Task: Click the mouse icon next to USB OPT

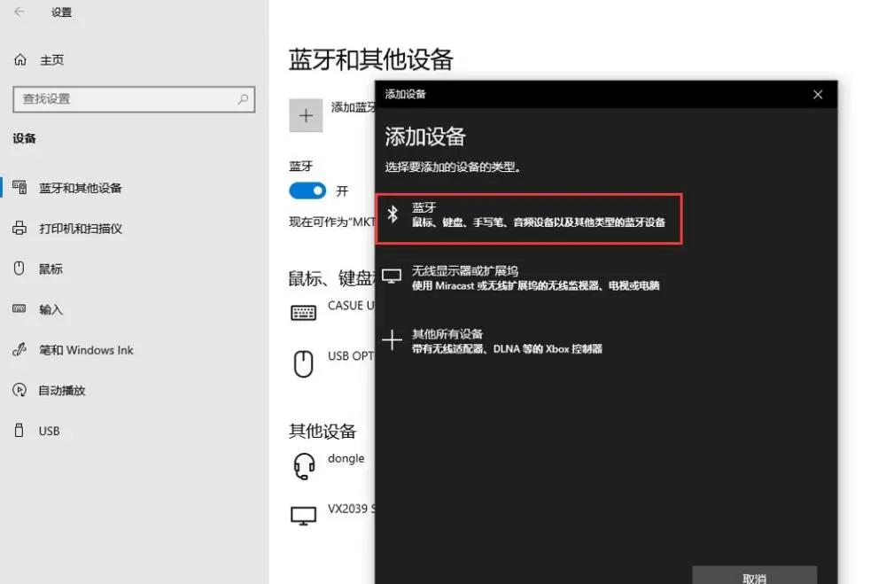Action: [x=303, y=363]
